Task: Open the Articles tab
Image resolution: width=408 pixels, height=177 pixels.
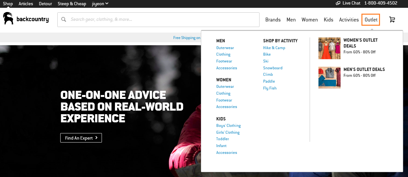Action: 26,4
